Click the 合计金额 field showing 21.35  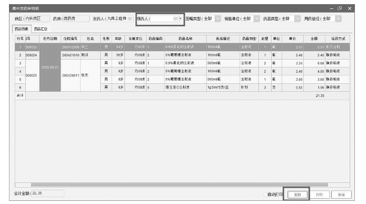pos(47,193)
